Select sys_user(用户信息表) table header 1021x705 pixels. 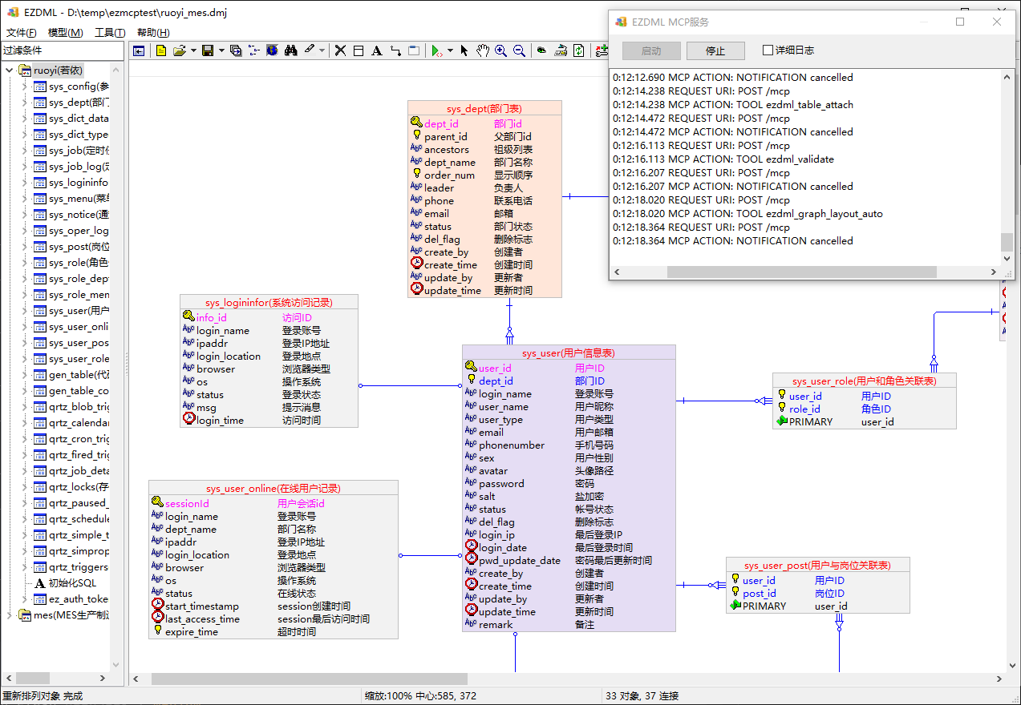pyautogui.click(x=569, y=353)
